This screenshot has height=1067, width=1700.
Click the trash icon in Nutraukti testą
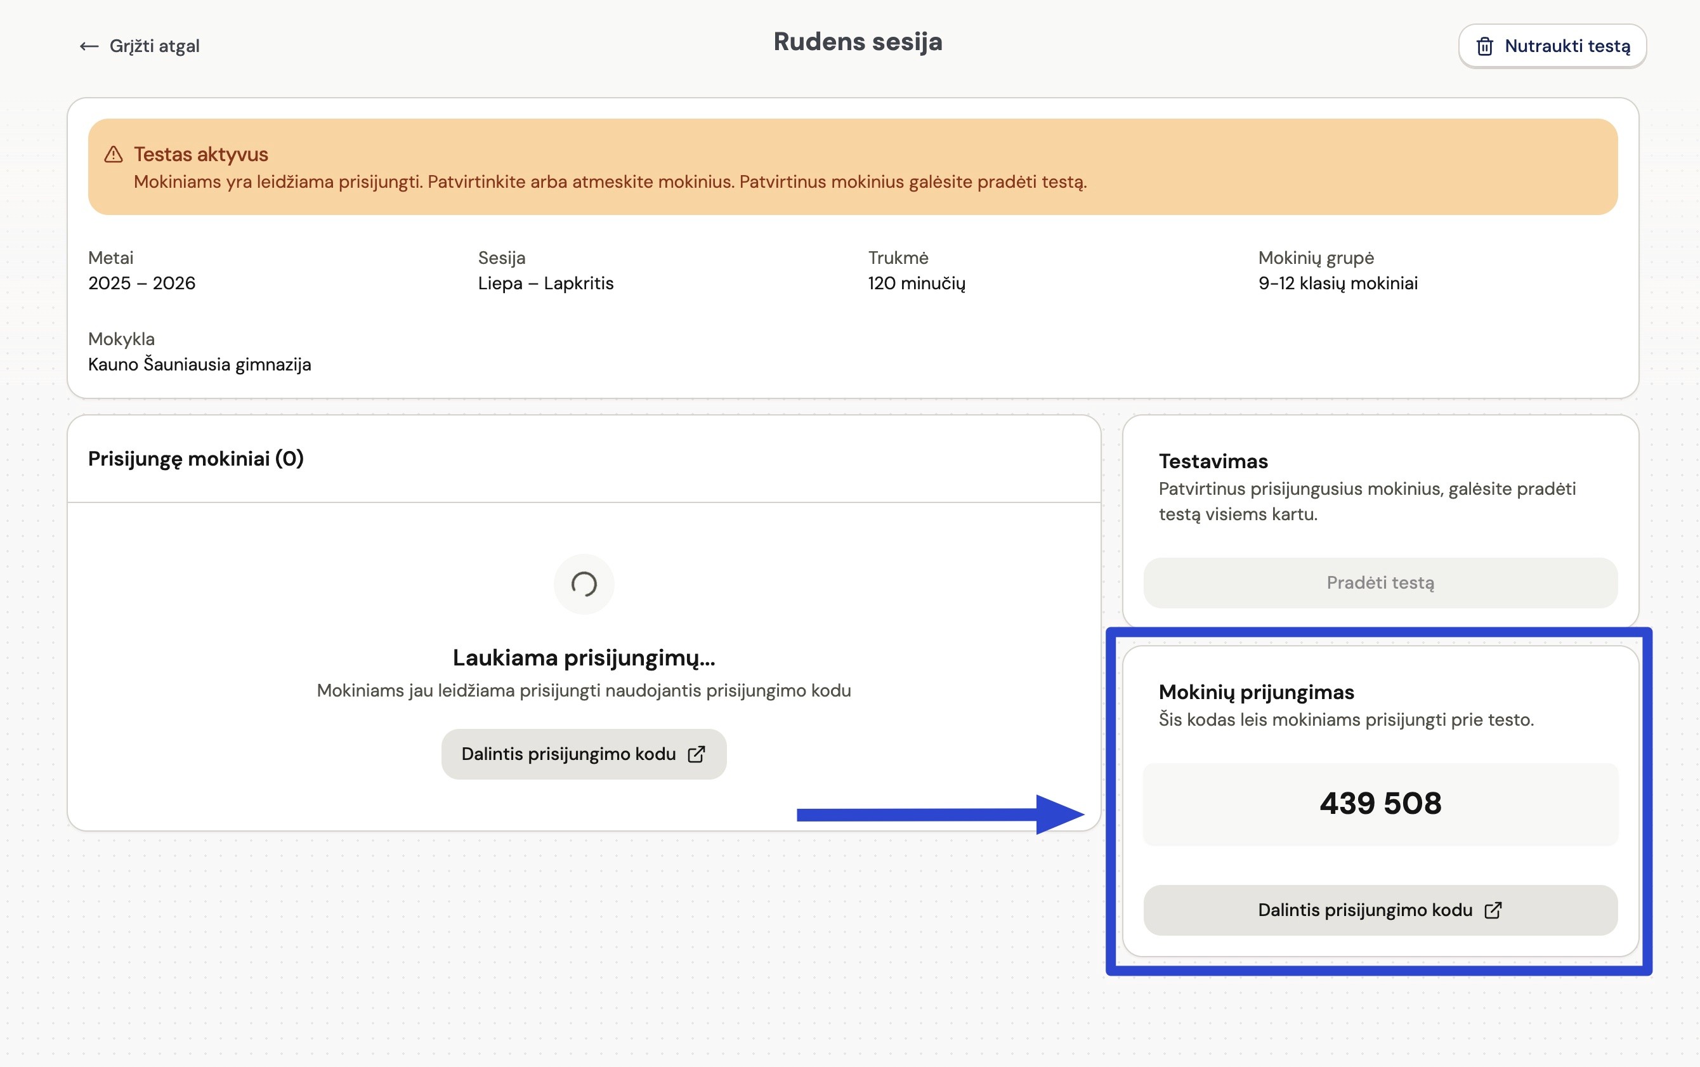tap(1485, 46)
